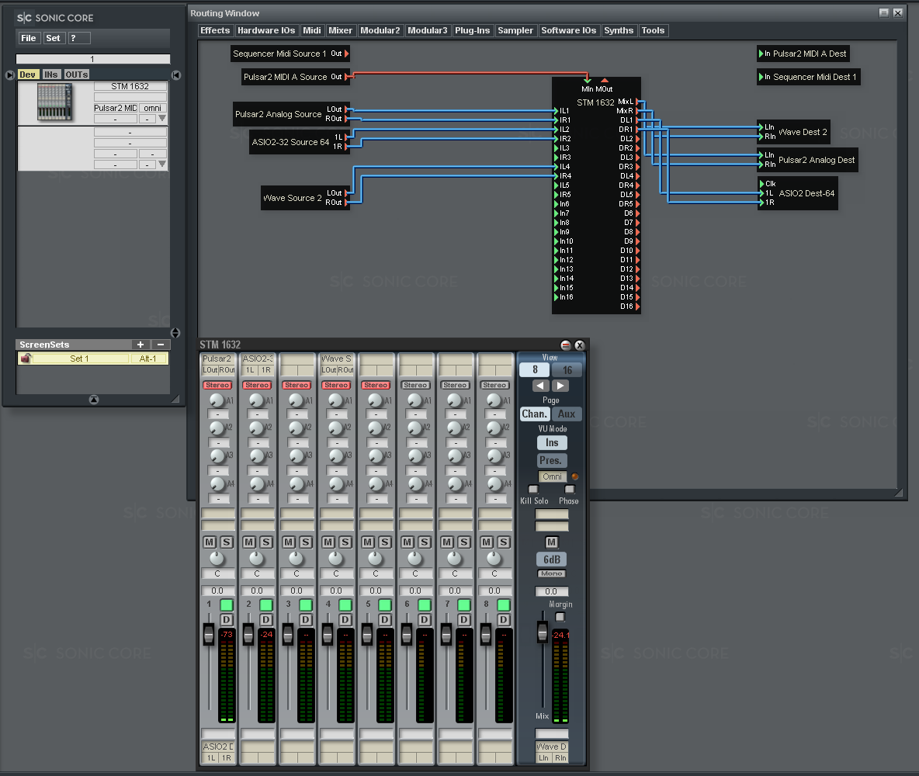Go to previous channel view with left arrow
Image resolution: width=919 pixels, height=776 pixels.
pos(540,386)
